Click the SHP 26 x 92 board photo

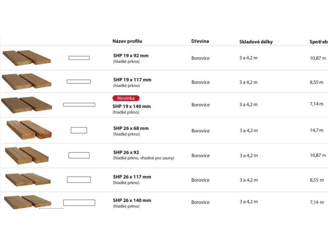point(27,155)
